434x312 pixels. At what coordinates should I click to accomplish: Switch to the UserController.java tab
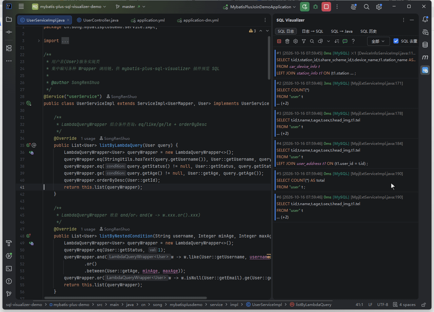tap(98, 20)
